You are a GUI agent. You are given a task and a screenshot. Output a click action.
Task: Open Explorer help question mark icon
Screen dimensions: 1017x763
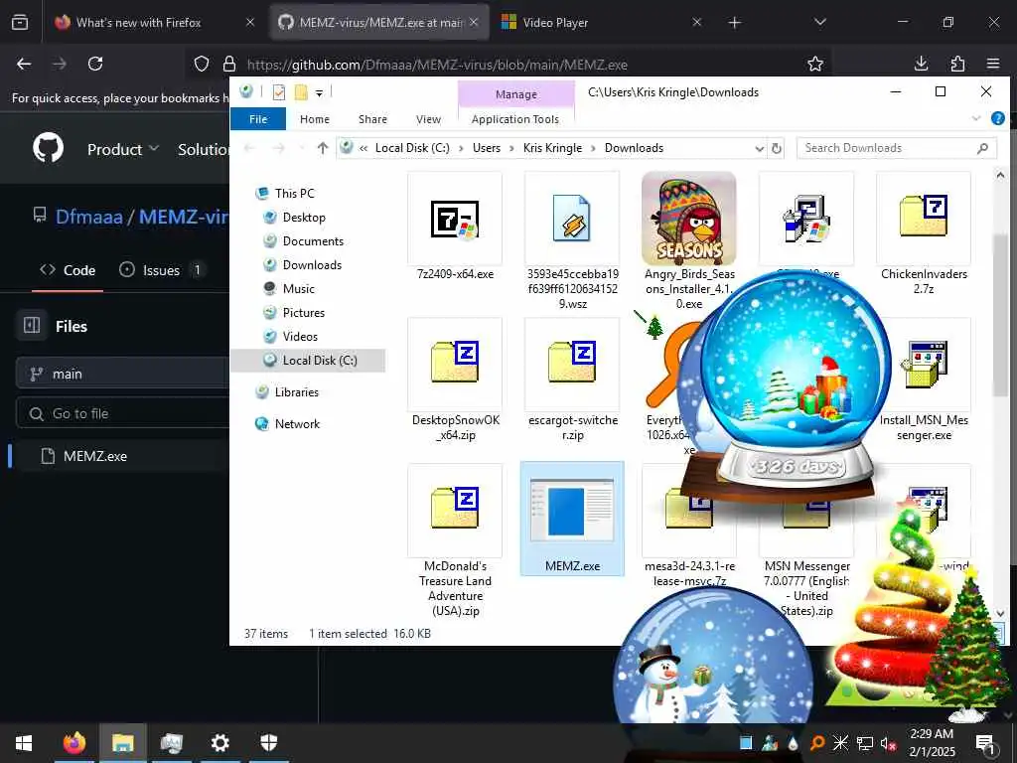tap(997, 119)
